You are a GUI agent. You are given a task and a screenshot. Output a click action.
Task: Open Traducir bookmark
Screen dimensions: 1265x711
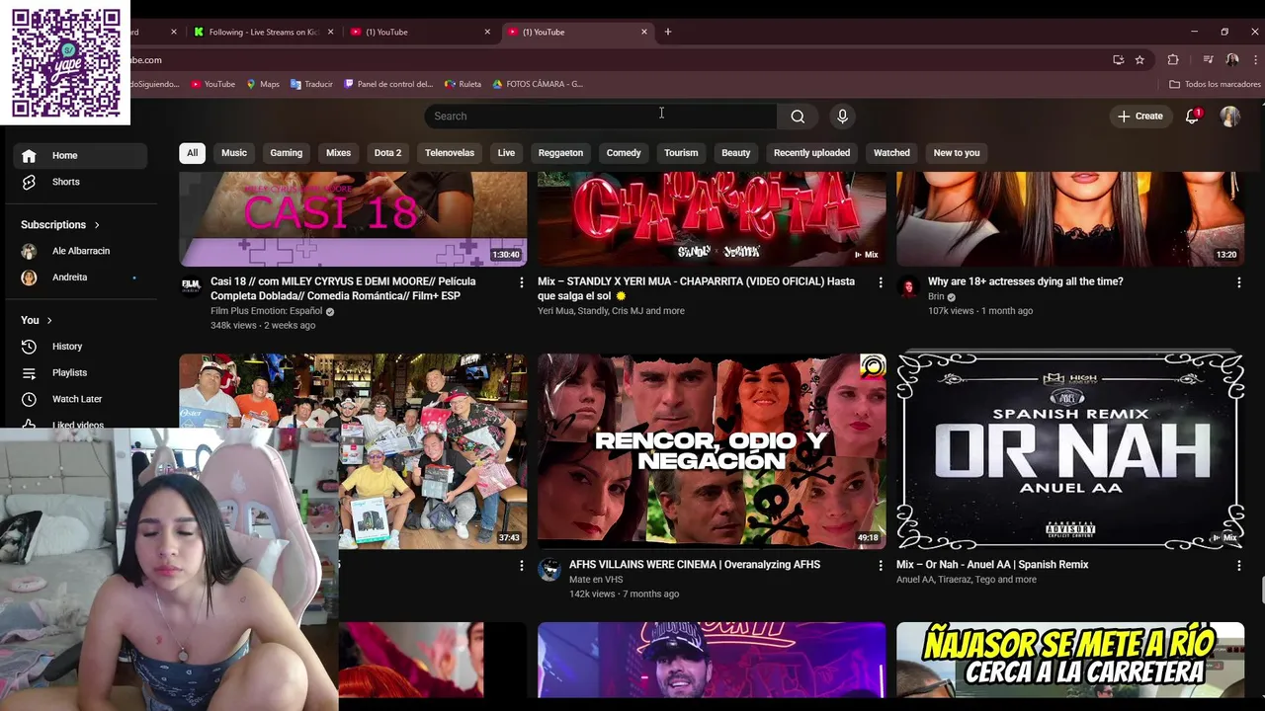[x=311, y=85]
